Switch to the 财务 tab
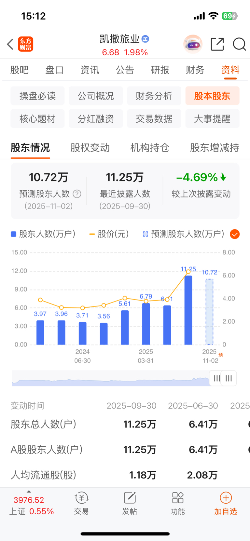 click(x=195, y=70)
